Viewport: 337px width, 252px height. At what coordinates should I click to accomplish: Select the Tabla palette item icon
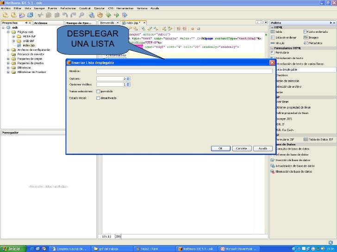tap(273, 32)
